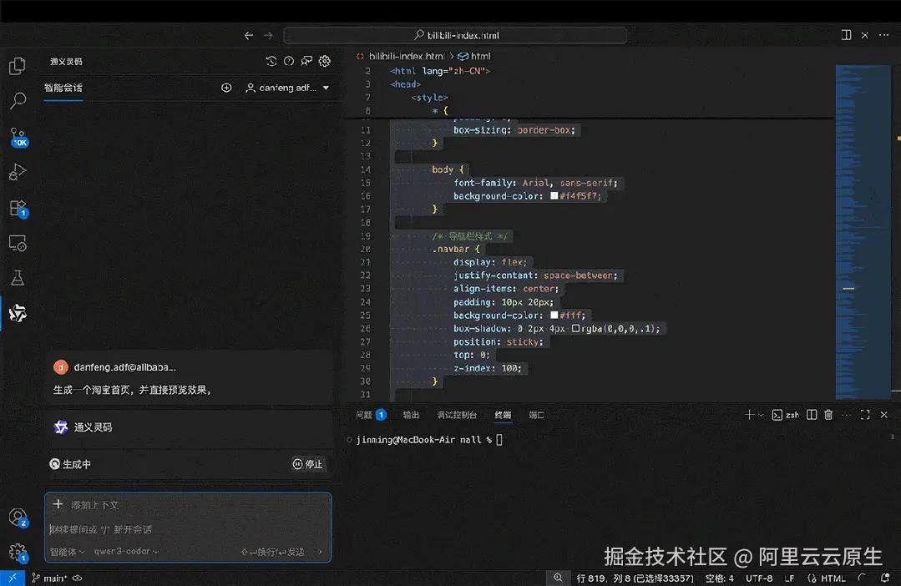901x586 pixels.
Task: Click 空格: 4 indentation setting
Action: pyautogui.click(x=720, y=578)
